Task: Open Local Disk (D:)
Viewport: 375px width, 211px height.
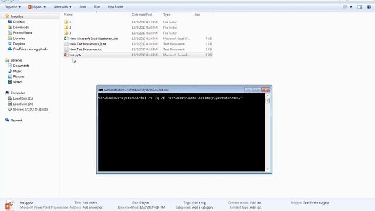Action: click(23, 104)
